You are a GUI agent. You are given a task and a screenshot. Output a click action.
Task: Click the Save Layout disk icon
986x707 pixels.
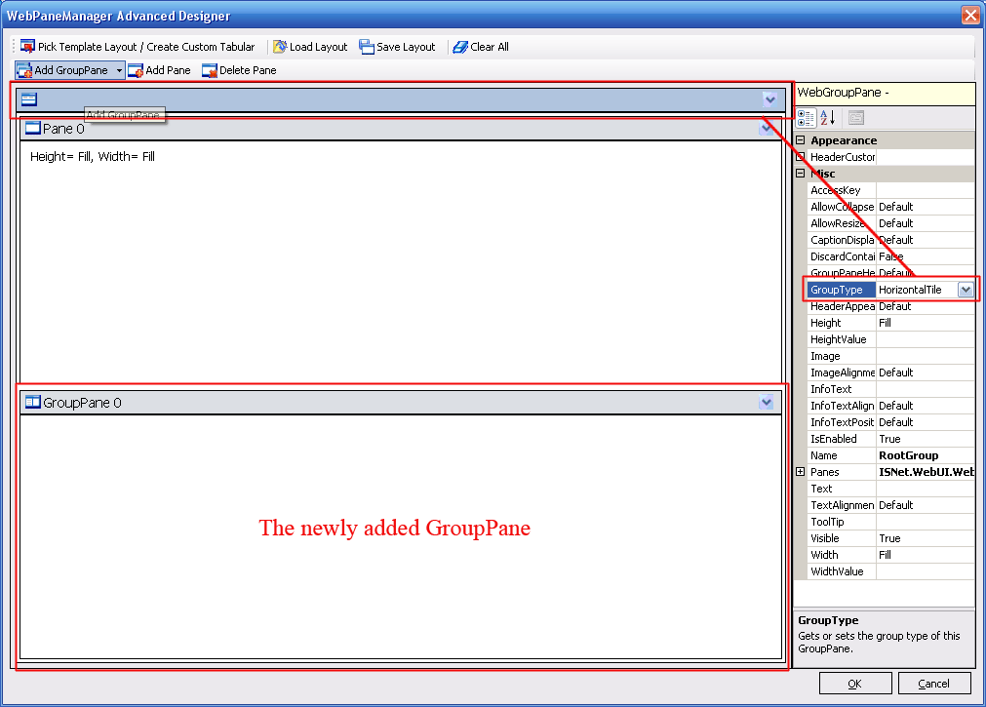coord(367,47)
